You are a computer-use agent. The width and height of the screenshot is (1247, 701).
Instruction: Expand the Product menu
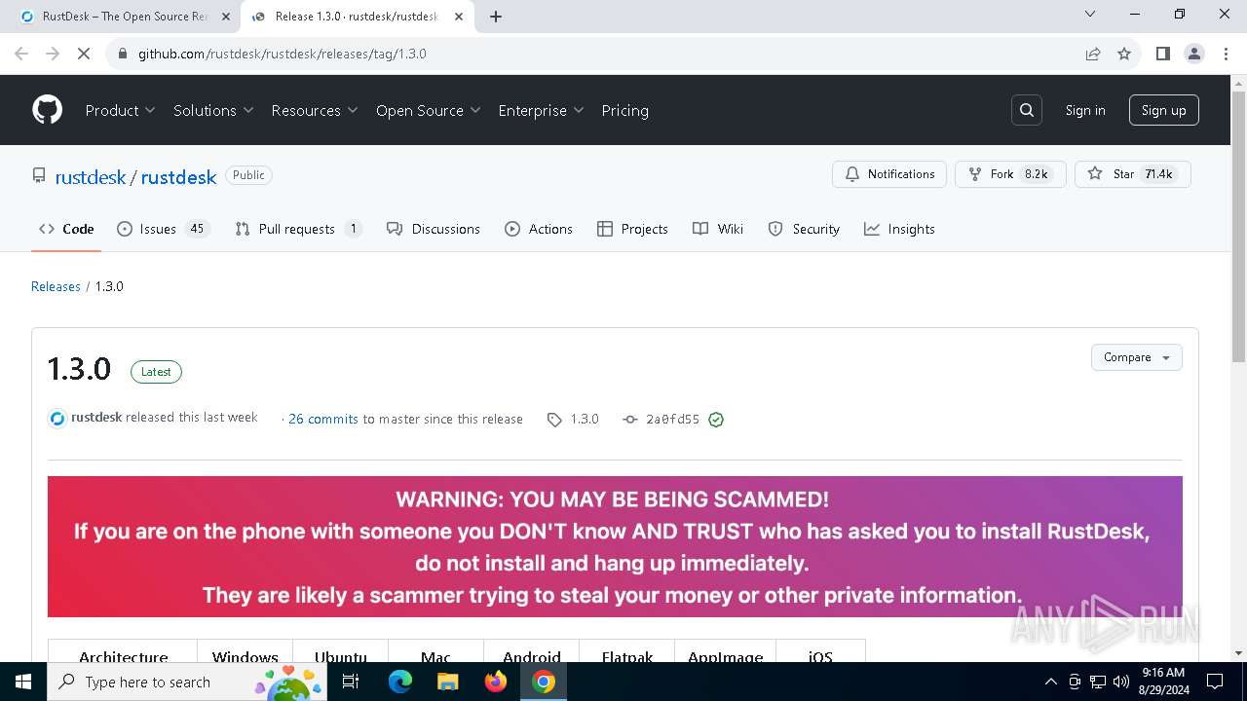[120, 110]
